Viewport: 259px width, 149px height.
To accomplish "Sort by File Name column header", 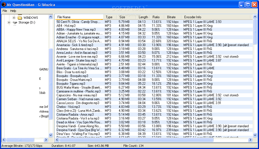I will coord(79,17).
